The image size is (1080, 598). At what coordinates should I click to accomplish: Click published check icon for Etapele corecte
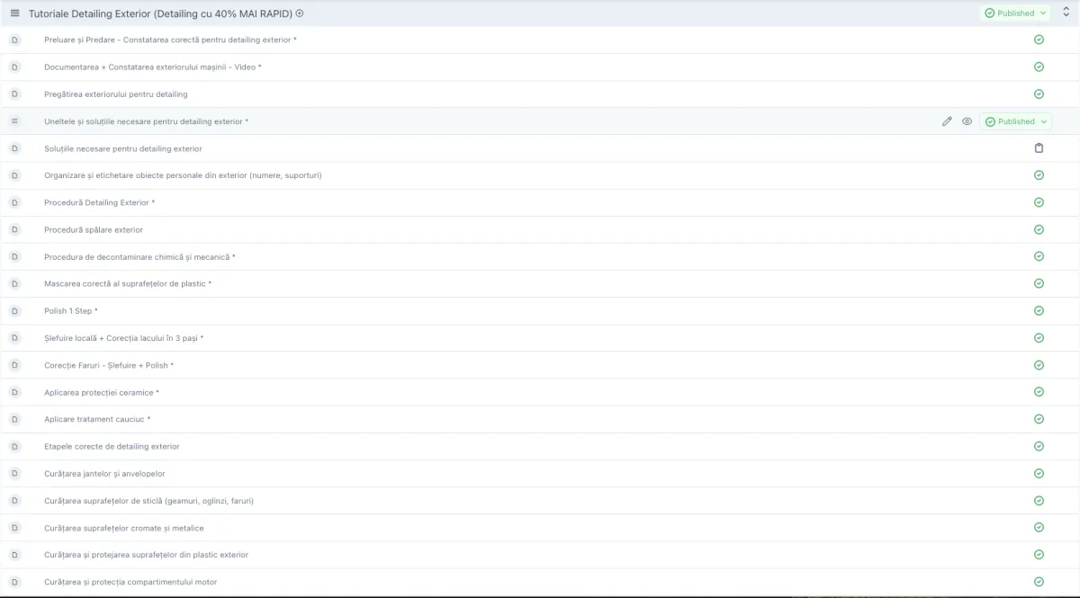click(1039, 446)
